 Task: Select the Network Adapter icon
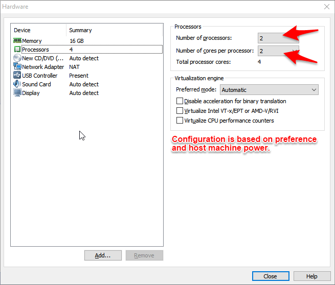(17, 67)
